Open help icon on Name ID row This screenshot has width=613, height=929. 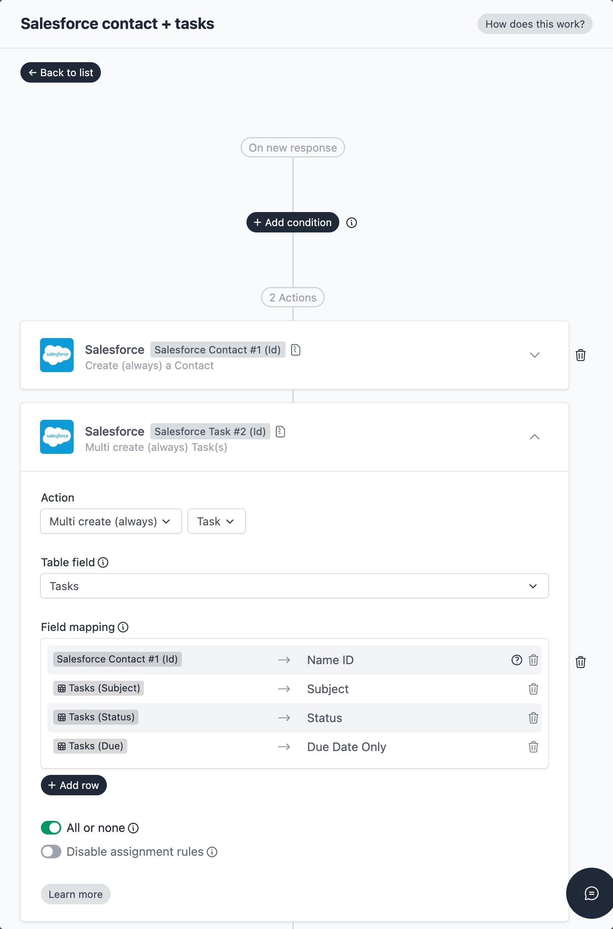(517, 660)
